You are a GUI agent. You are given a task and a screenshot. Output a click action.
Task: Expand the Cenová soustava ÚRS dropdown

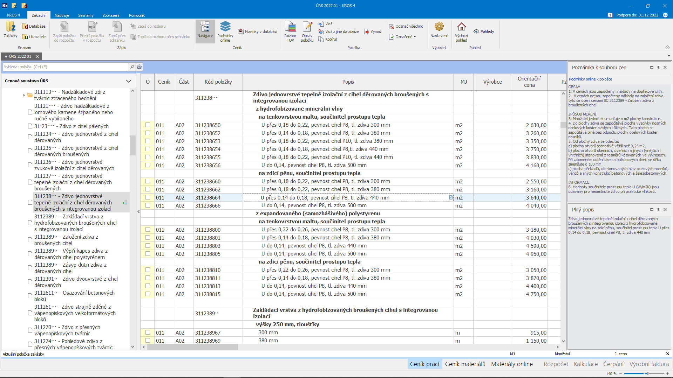coord(129,81)
